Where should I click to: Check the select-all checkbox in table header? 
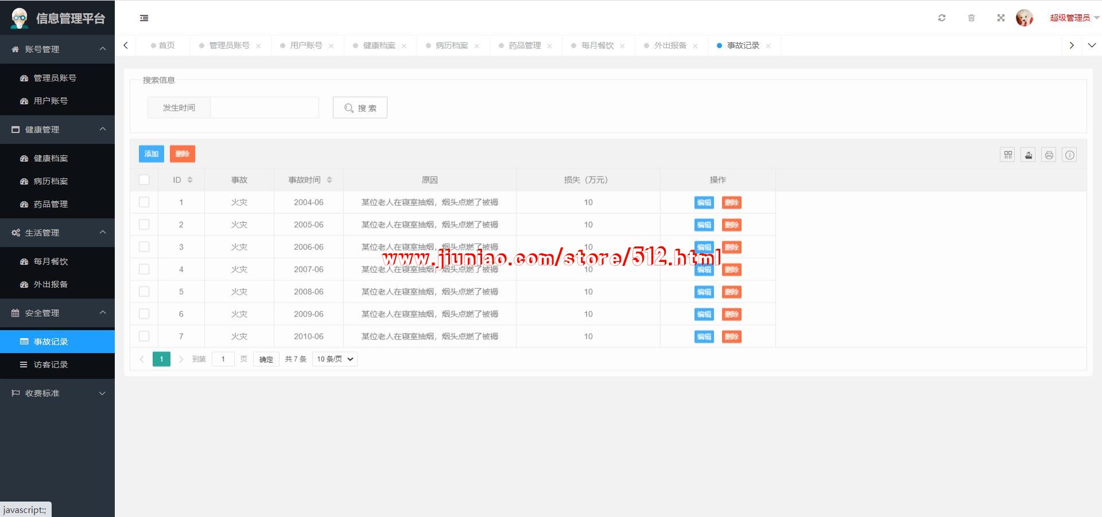pyautogui.click(x=144, y=180)
